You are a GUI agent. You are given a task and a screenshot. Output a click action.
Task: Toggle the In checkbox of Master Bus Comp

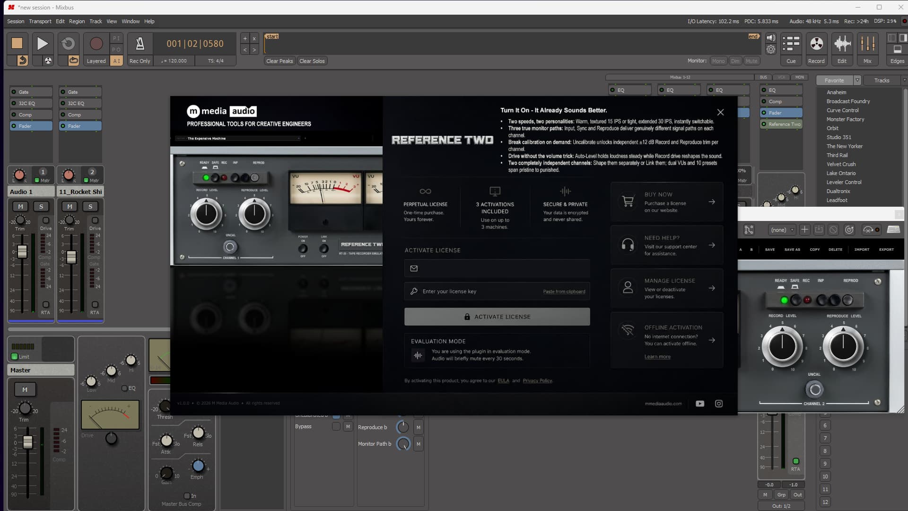coord(187,496)
